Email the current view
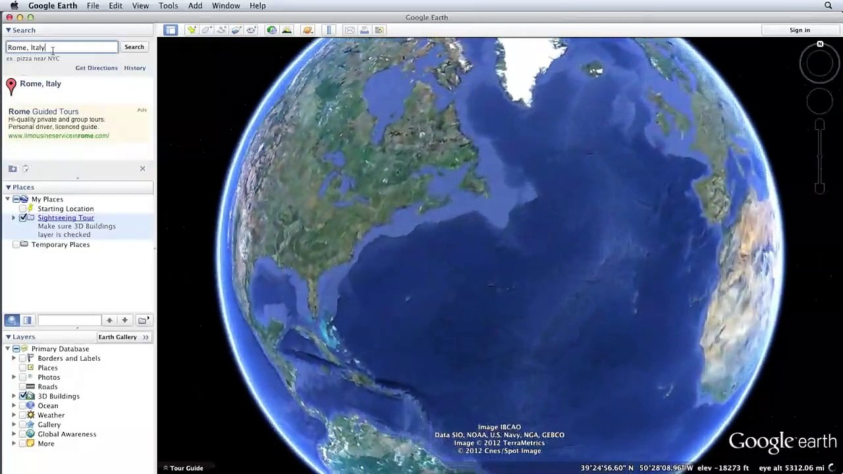The height and width of the screenshot is (474, 843). pos(350,30)
